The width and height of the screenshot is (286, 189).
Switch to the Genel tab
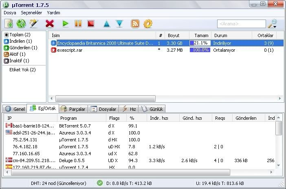[15, 109]
